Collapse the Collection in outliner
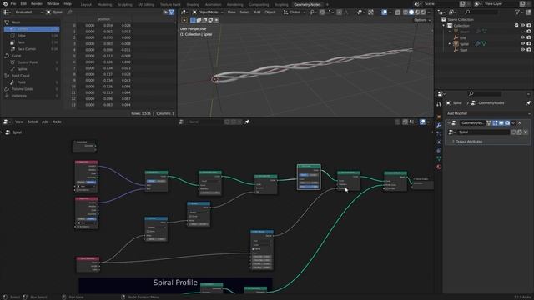The image size is (534, 300). 444,26
